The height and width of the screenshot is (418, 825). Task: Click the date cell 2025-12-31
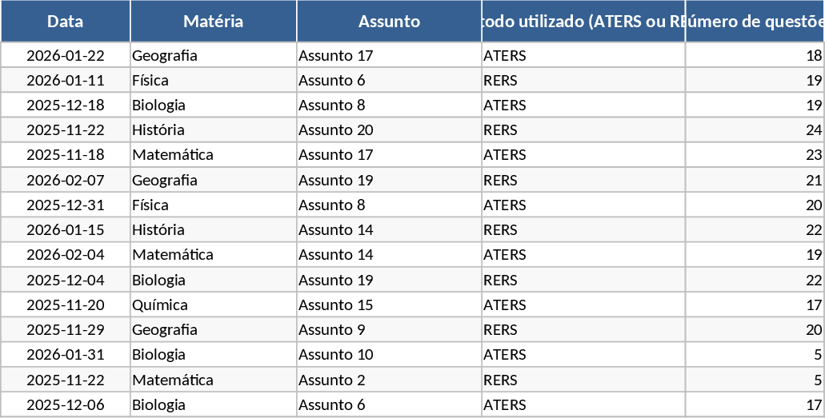pyautogui.click(x=66, y=205)
